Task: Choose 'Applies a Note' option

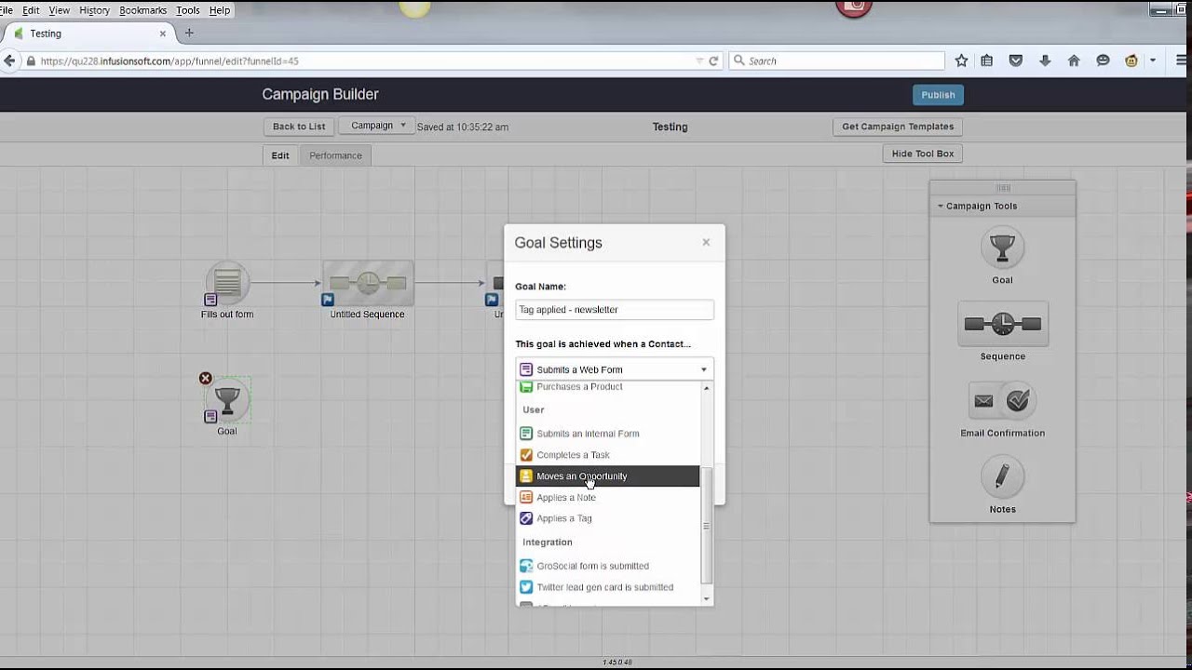Action: [608, 497]
